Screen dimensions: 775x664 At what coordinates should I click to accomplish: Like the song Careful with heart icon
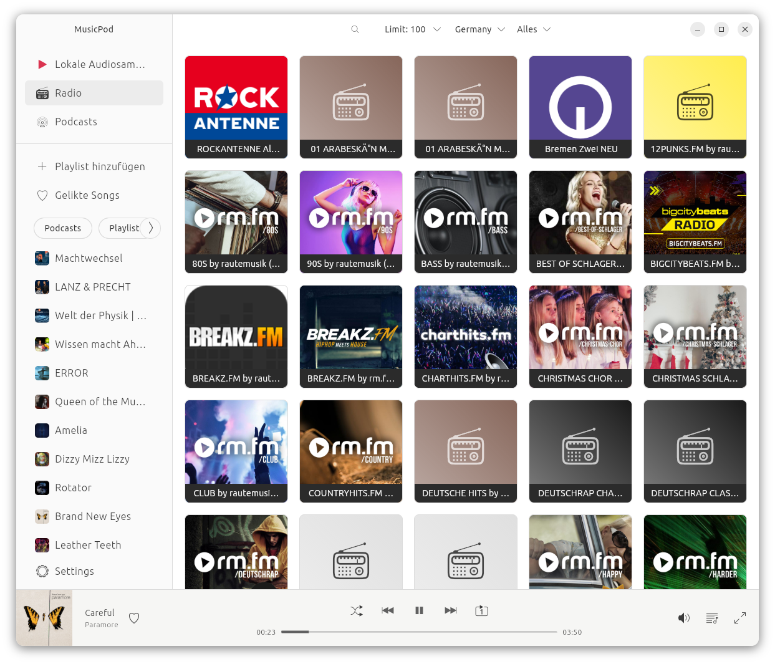click(134, 618)
